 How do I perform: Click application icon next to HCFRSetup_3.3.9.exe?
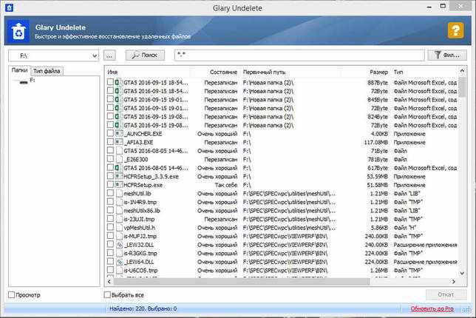tap(119, 176)
